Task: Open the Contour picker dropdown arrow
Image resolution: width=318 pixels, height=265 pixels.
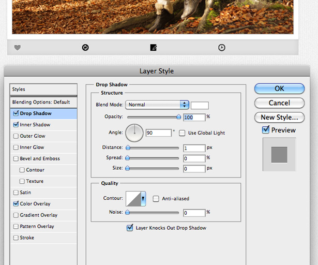Action: pos(143,199)
